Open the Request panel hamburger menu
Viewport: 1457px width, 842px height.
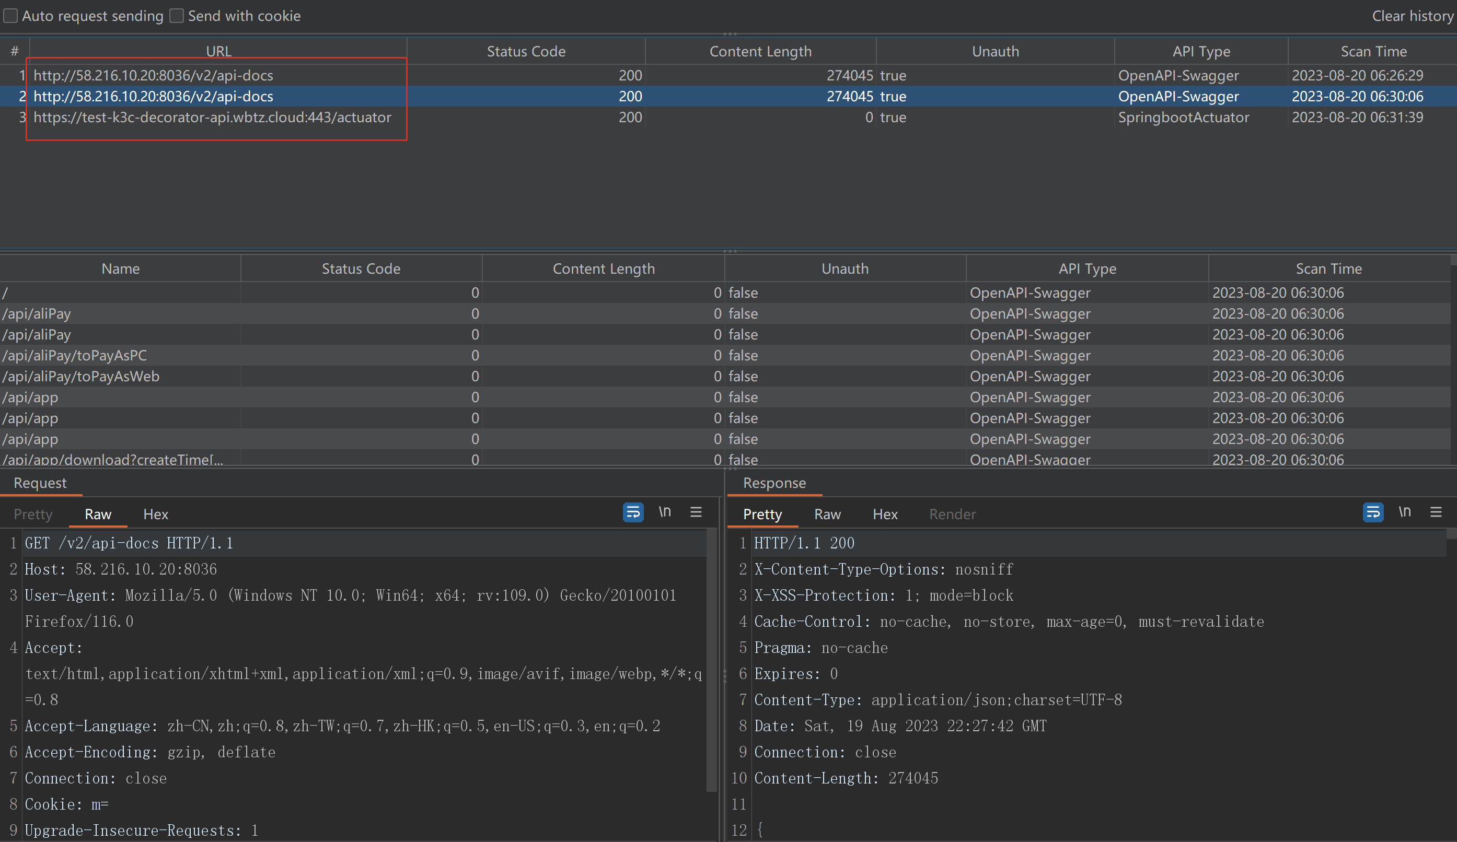(696, 512)
